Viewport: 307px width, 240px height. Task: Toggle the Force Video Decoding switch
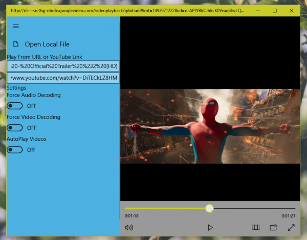click(15, 128)
